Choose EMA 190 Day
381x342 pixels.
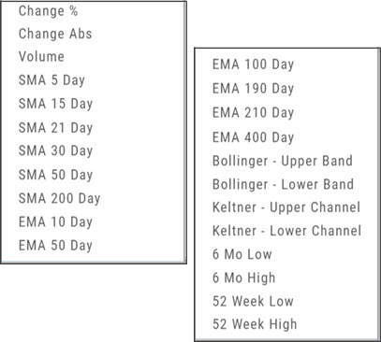pos(253,89)
